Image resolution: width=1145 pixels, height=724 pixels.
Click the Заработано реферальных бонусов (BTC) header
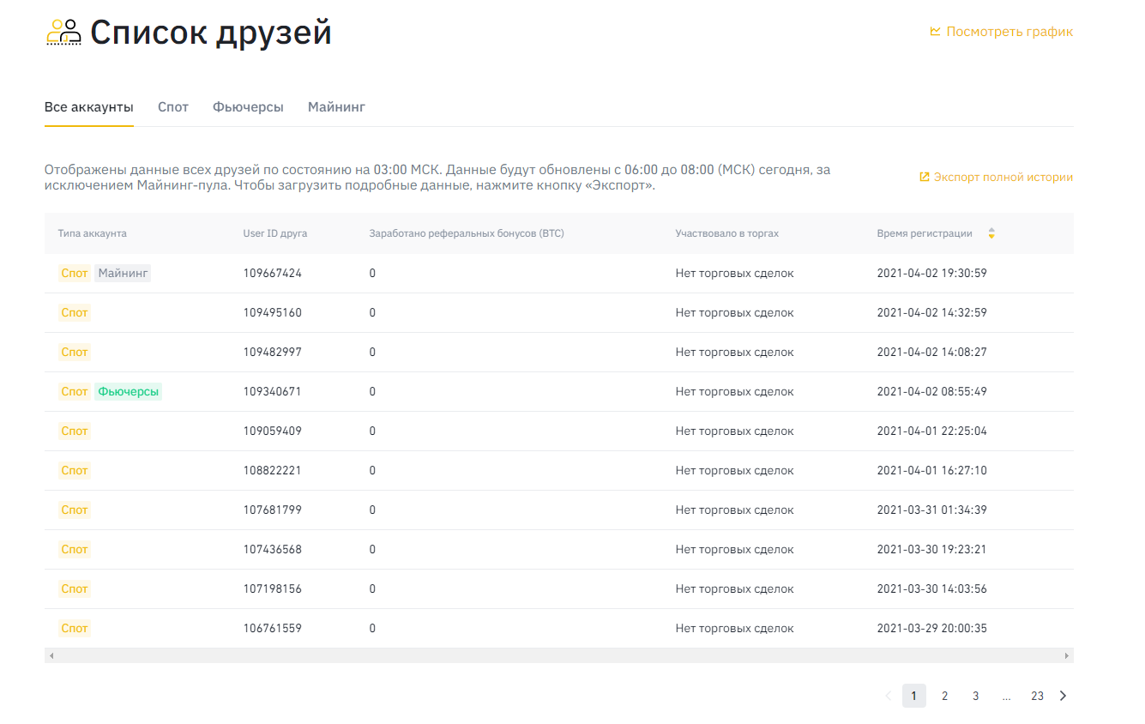(x=467, y=233)
